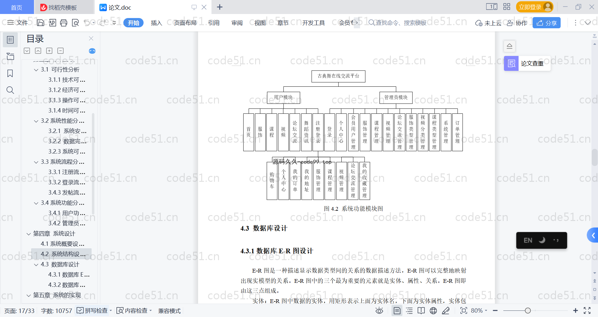Open the search magnifier in sidebar
The image size is (598, 317).
tap(10, 90)
